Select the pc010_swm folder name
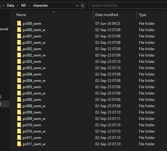The width and height of the screenshot is (167, 151). coord(32,125)
